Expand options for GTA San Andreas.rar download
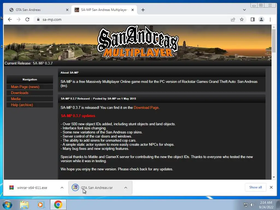Screen dimensions: 280x210 point(126,188)
